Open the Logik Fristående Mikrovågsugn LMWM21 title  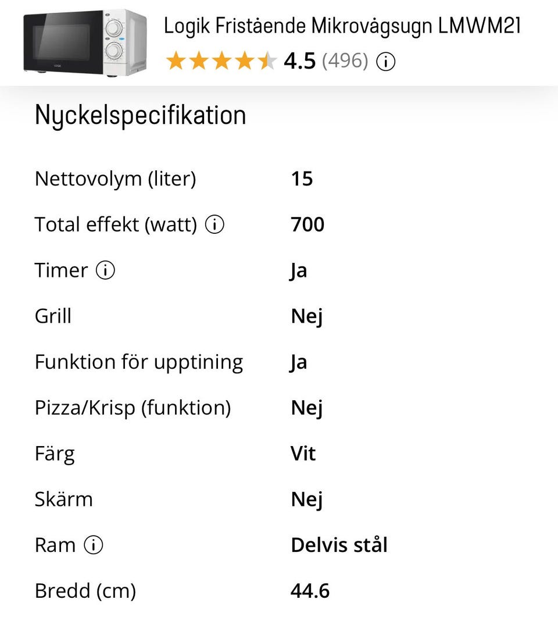(342, 26)
